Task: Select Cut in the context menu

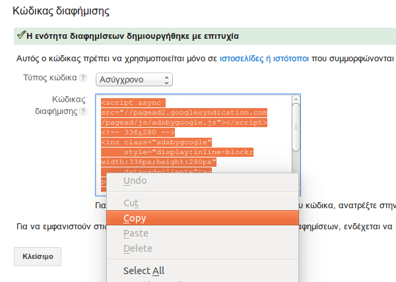Action: coord(203,203)
